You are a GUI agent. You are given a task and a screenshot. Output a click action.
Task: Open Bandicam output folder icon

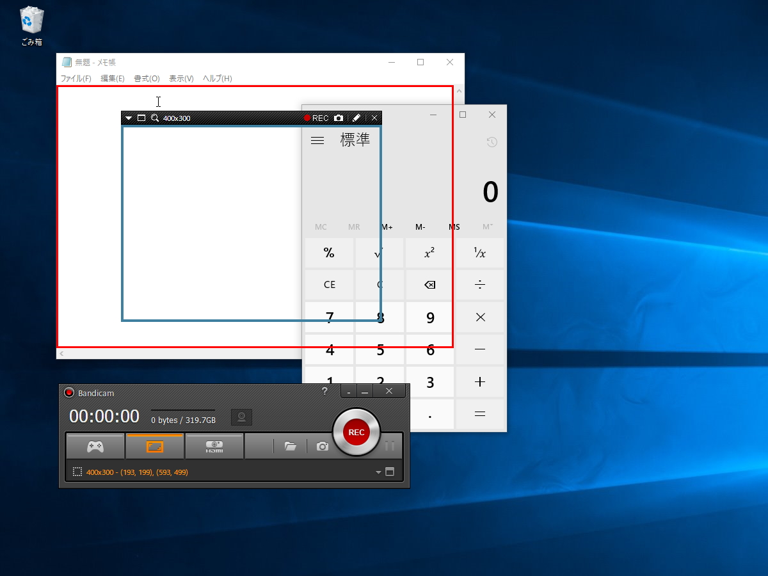291,446
